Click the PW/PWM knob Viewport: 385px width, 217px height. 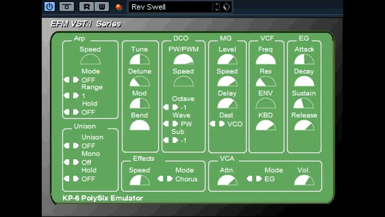[x=183, y=60]
